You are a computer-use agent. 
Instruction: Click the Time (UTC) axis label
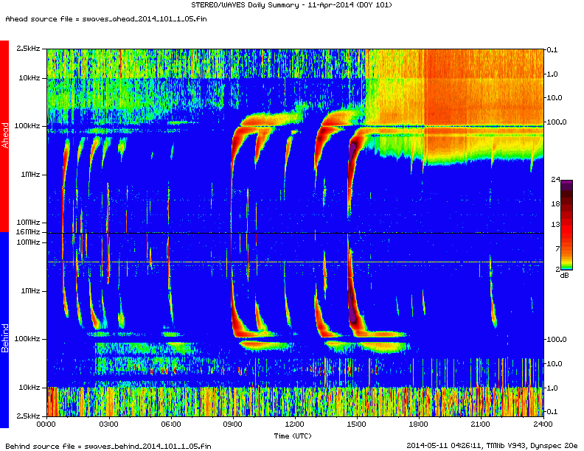tap(293, 436)
